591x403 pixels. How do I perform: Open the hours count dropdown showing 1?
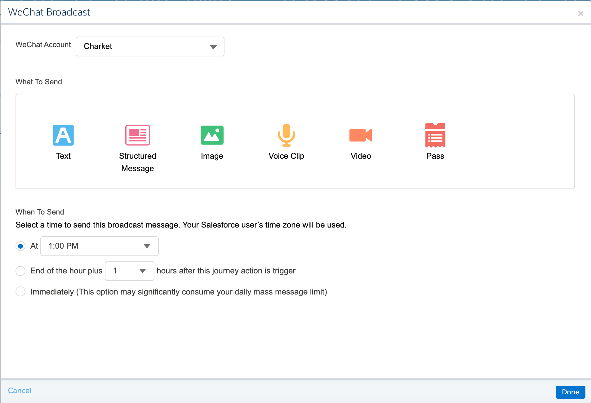coord(129,271)
